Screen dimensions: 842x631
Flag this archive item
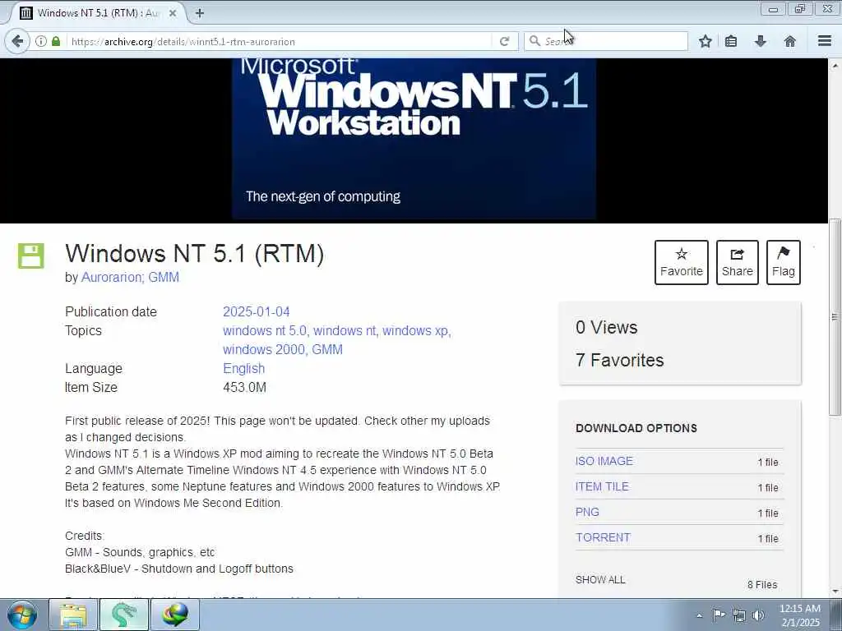784,262
